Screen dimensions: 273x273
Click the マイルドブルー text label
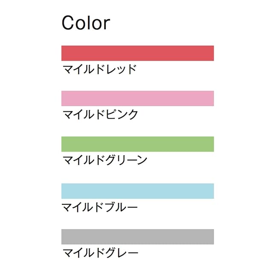100,207
